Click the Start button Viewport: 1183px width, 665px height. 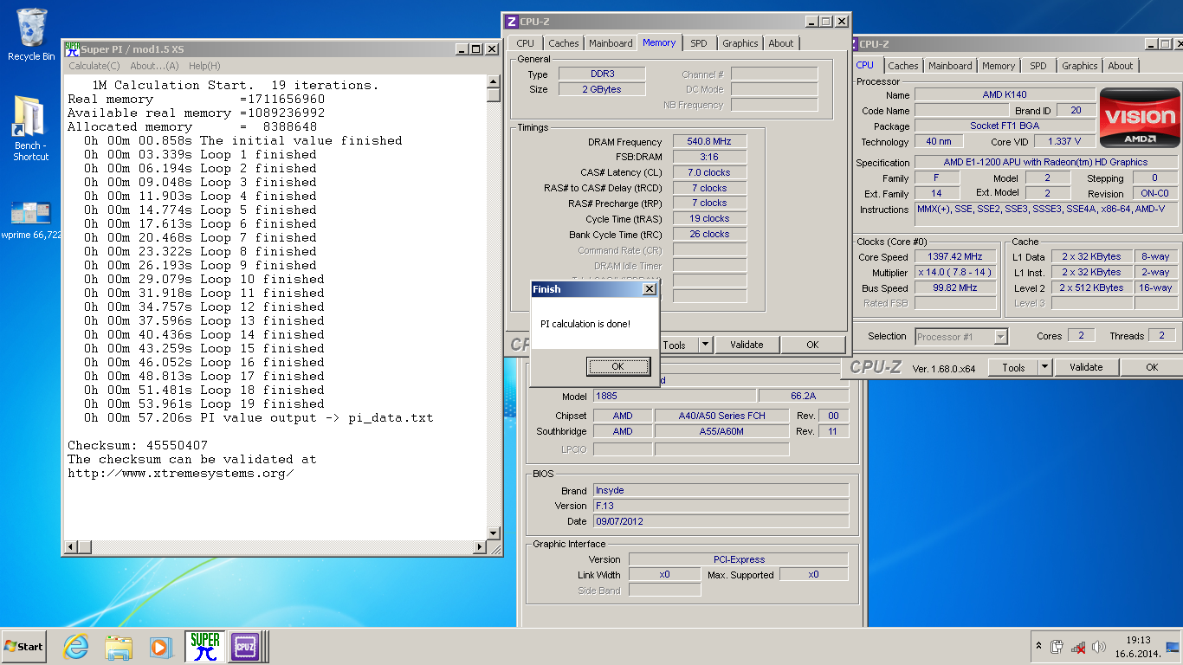coord(23,647)
